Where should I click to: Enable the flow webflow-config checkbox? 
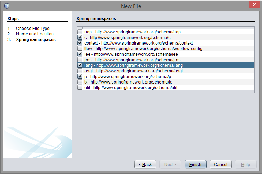80,48
